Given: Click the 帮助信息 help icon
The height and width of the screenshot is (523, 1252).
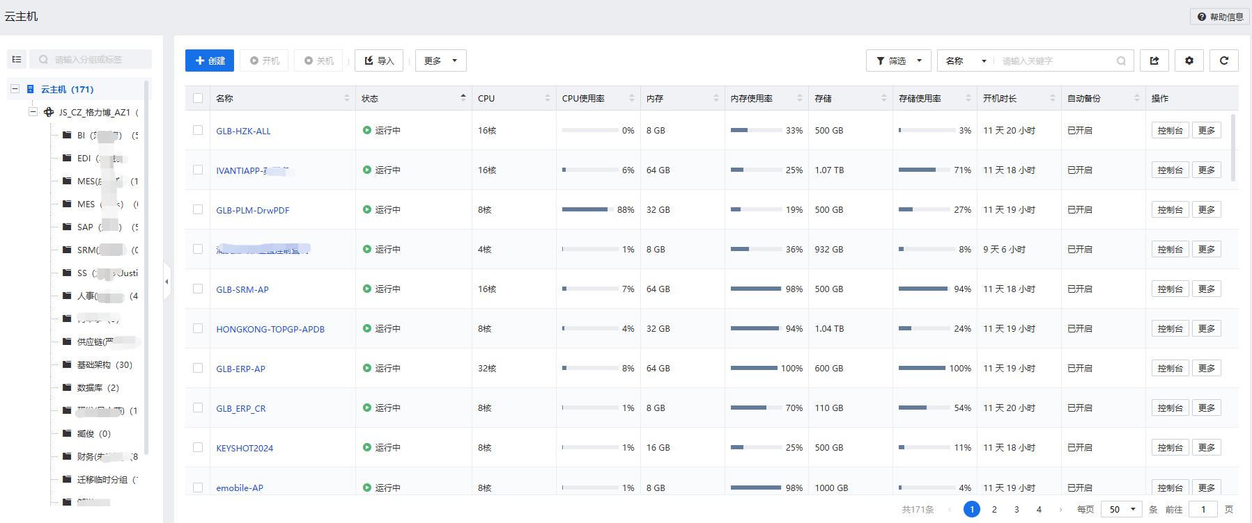Looking at the screenshot, I should [1202, 17].
